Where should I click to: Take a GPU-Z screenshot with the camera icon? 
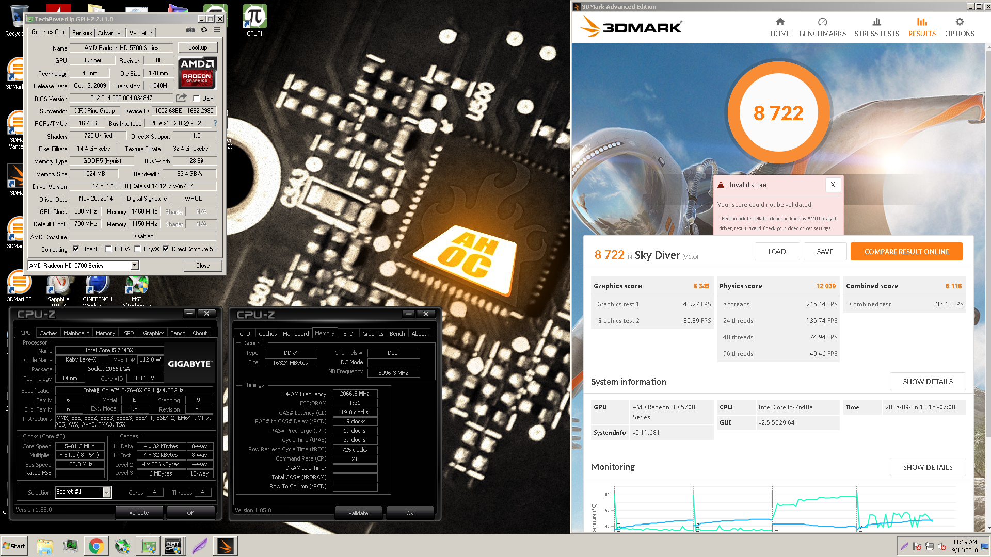[x=190, y=30]
